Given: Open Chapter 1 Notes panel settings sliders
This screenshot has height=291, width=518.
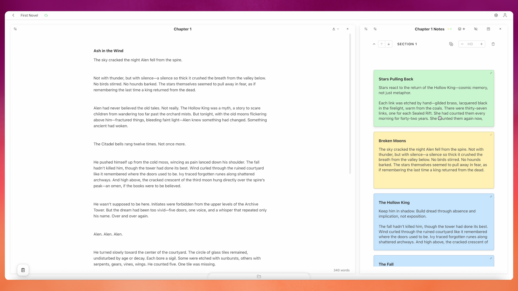Looking at the screenshot, I should point(375,29).
